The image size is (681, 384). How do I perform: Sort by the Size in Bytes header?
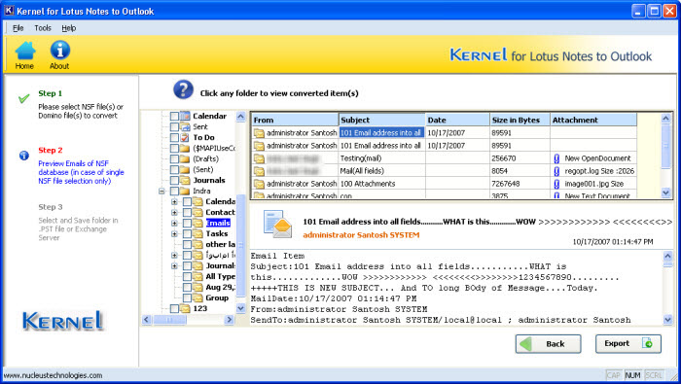click(520, 120)
